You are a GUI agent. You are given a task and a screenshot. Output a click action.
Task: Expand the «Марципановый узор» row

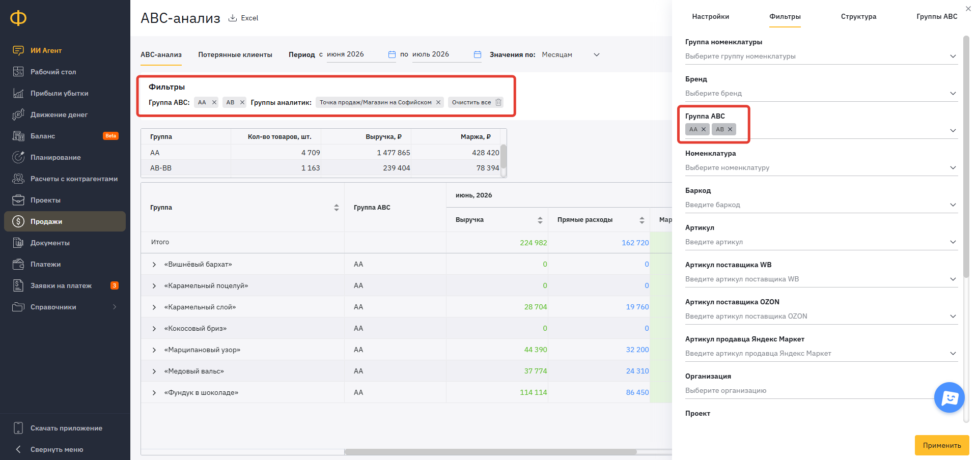[x=154, y=350]
